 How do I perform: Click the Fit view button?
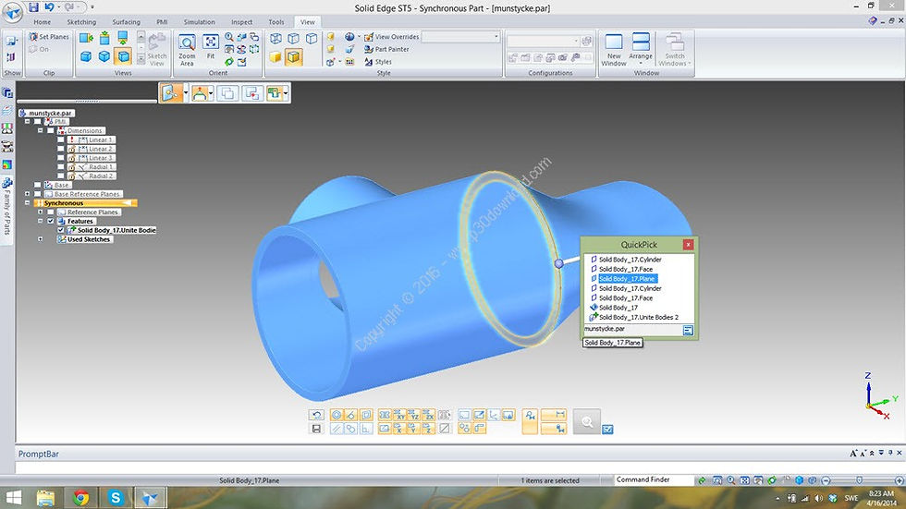point(211,47)
